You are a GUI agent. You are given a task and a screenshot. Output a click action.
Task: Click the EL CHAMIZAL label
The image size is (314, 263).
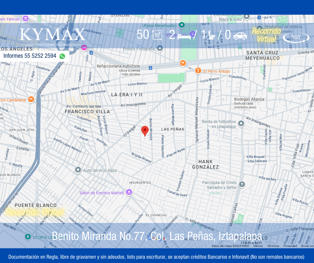(x=156, y=215)
